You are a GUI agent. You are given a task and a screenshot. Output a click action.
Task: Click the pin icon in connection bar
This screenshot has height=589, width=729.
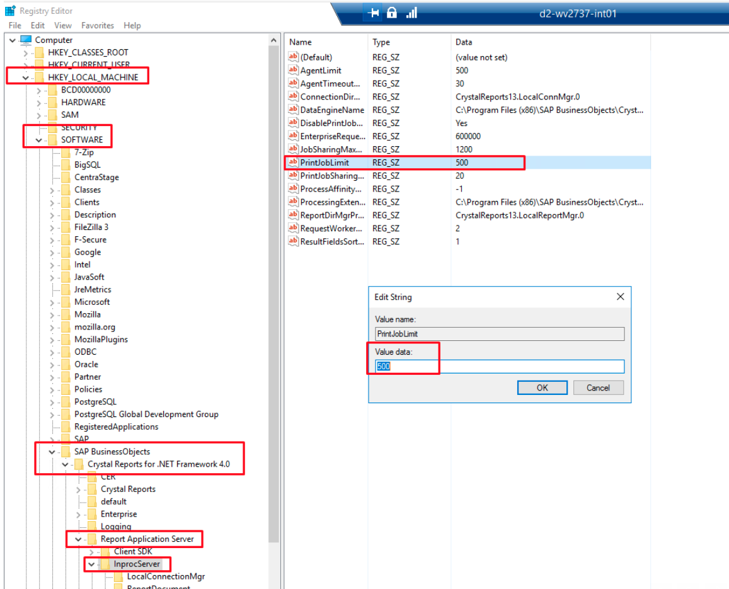[373, 13]
